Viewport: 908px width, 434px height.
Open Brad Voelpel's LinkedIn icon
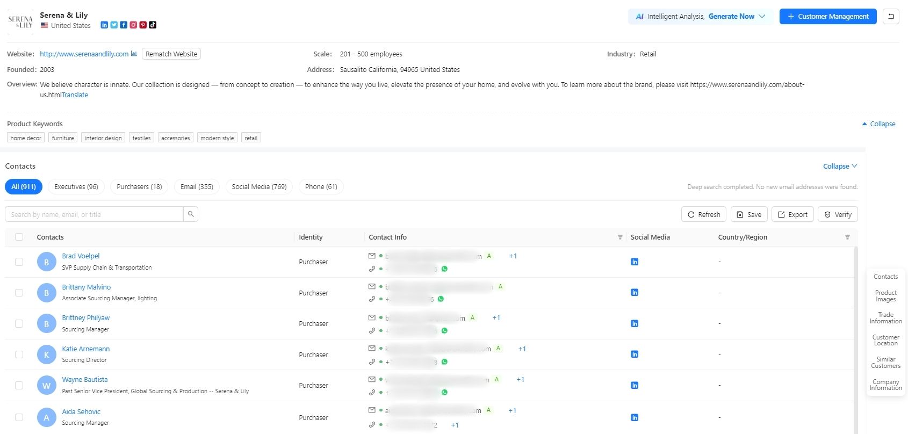(x=635, y=262)
